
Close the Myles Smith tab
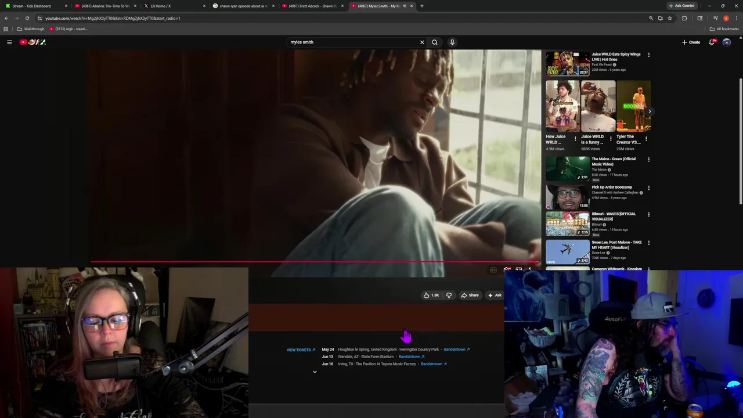point(412,6)
